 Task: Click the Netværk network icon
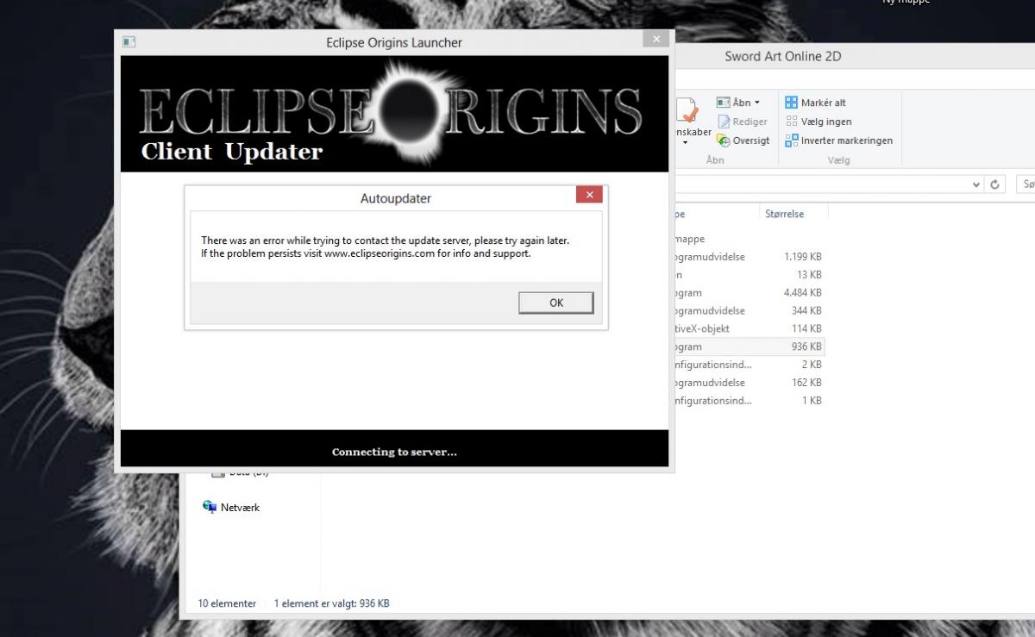pos(210,507)
